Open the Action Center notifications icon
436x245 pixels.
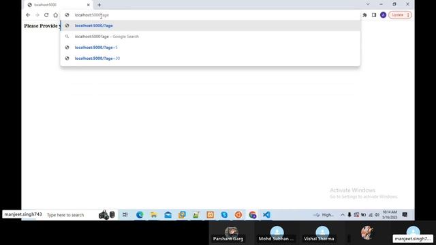pyautogui.click(x=405, y=215)
